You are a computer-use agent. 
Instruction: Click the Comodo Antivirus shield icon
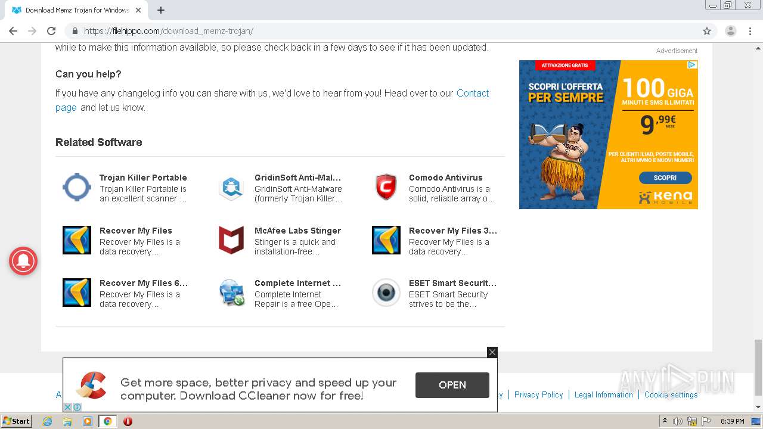click(386, 188)
